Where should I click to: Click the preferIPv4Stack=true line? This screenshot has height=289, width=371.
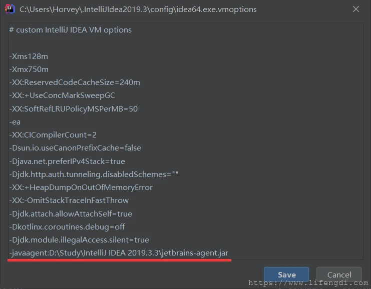click(x=67, y=161)
